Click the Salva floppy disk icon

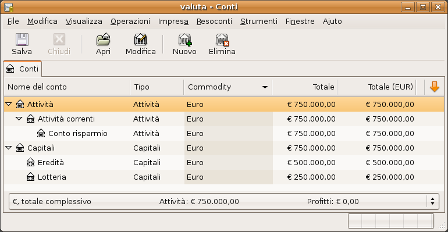coord(22,40)
